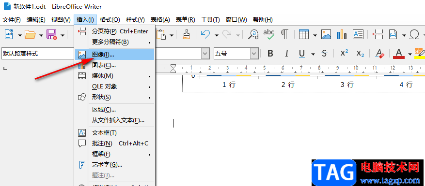Screen dimensions: 425x186
Task: Expand the Open file dropdown arrow
Action: point(41,35)
